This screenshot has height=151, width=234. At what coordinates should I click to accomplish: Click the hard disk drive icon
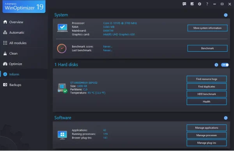pyautogui.click(x=62, y=88)
